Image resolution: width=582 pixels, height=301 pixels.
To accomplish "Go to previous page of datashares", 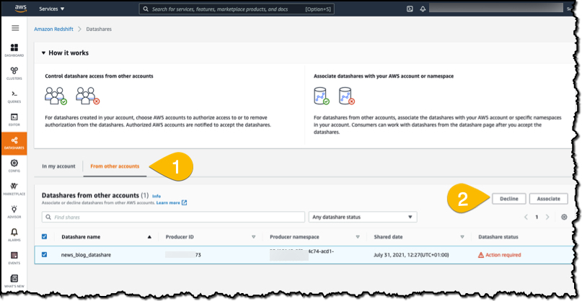I will point(526,217).
